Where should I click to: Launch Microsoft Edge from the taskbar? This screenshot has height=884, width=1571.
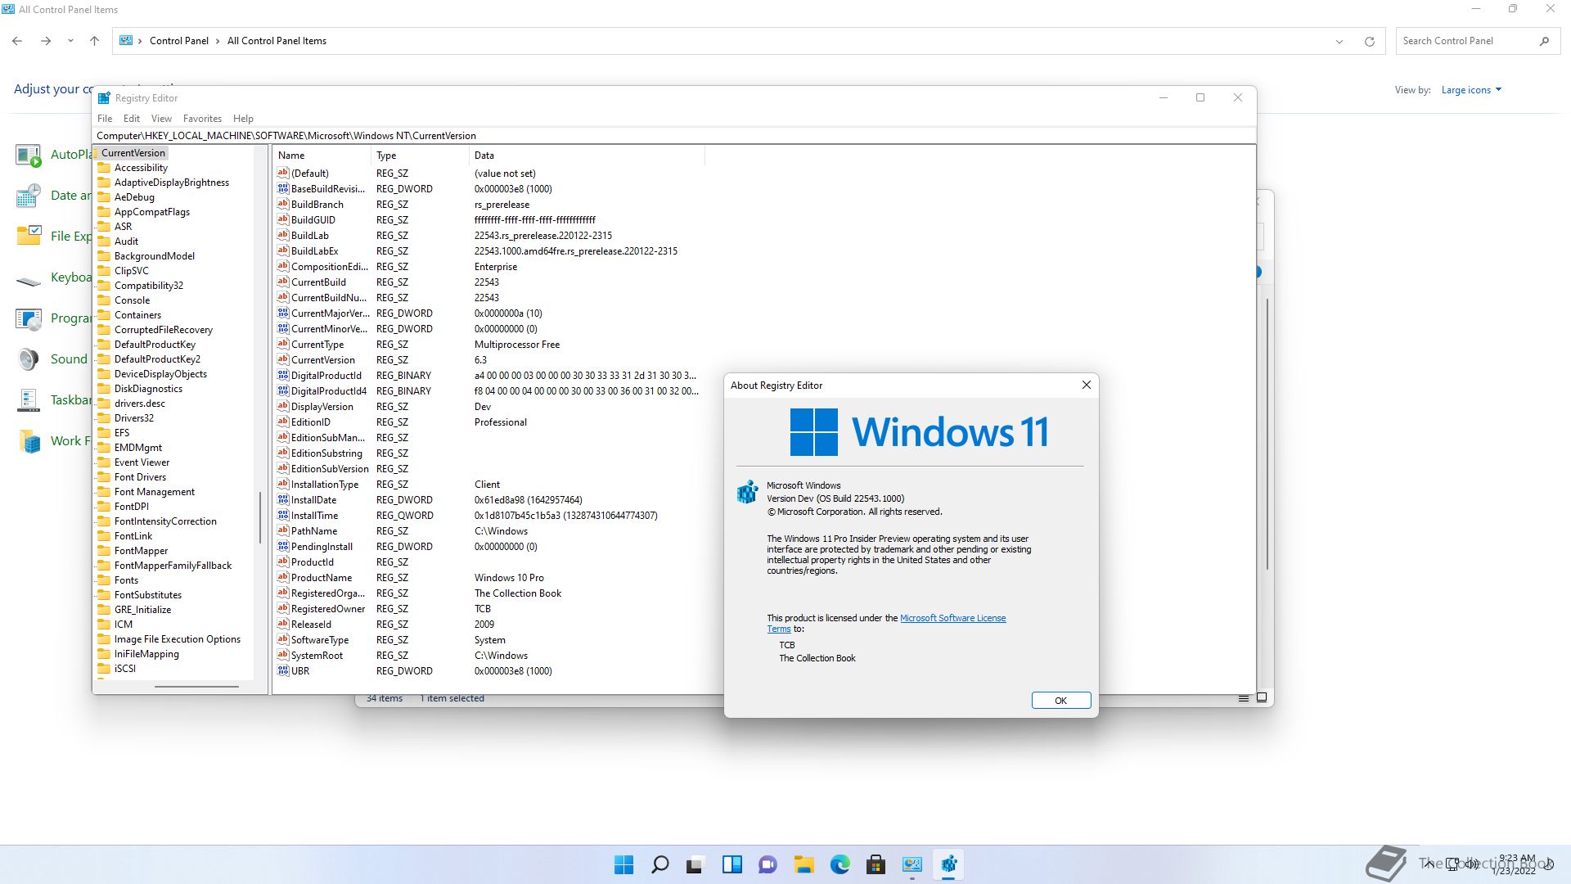point(840,864)
